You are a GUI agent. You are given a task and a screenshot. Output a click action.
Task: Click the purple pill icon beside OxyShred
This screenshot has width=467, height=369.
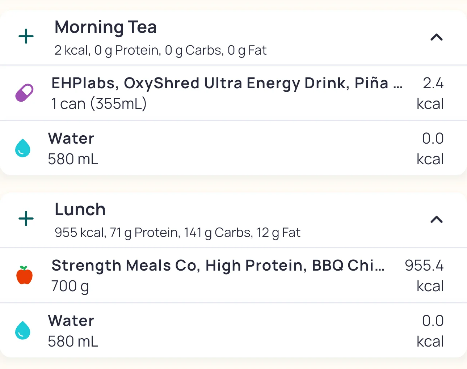(24, 93)
